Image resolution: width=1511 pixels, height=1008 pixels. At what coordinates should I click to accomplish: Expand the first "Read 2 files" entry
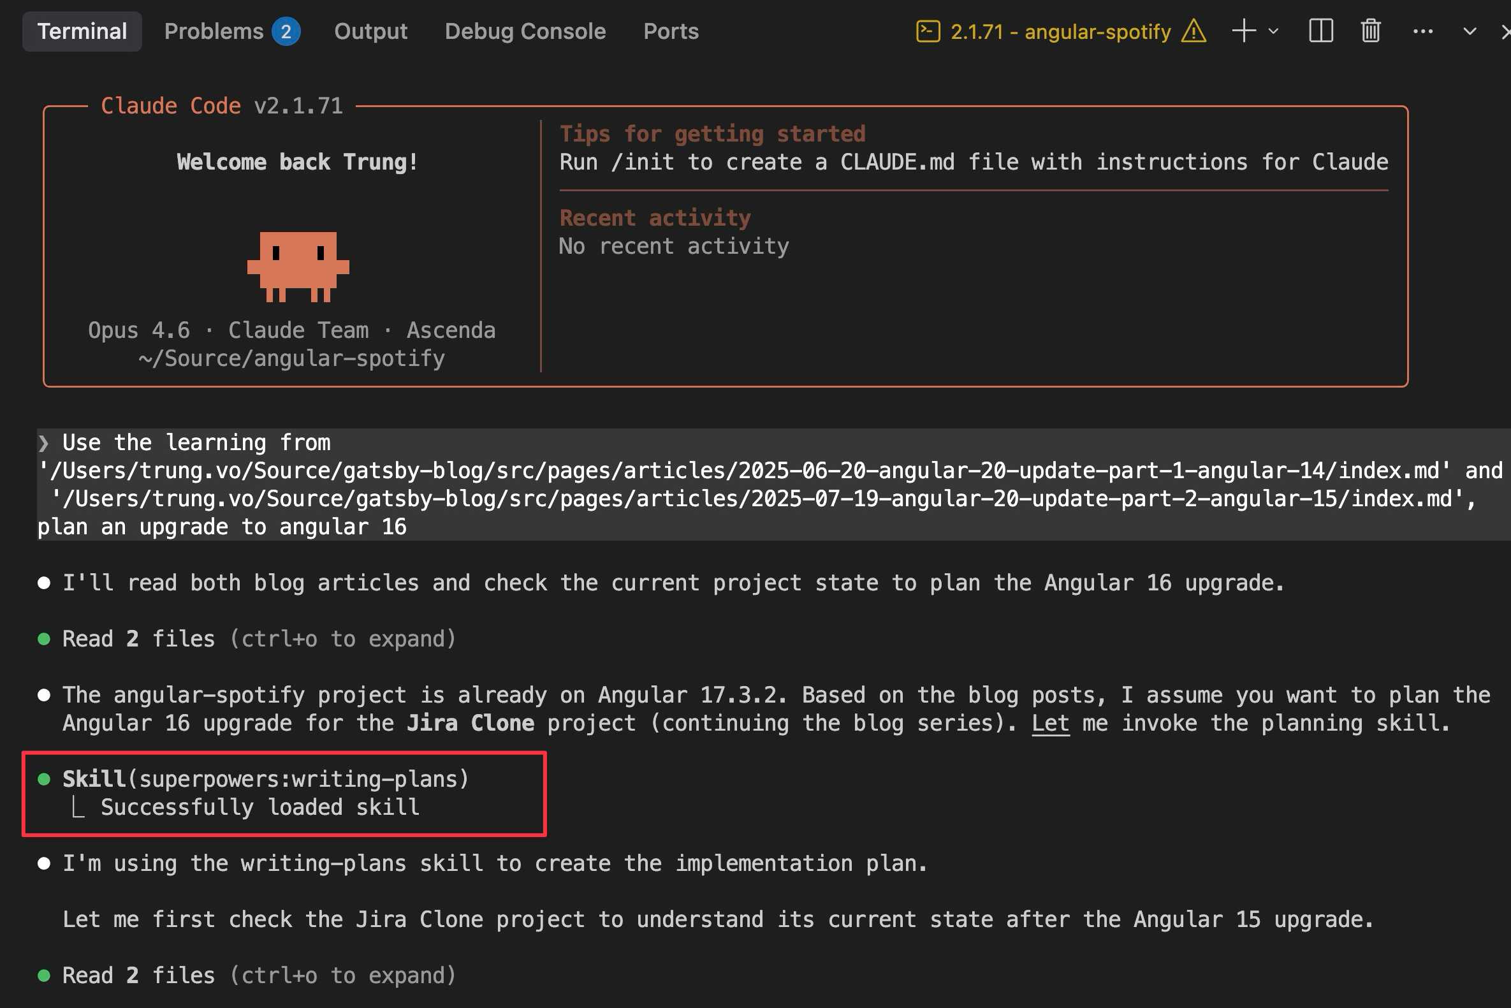(259, 639)
